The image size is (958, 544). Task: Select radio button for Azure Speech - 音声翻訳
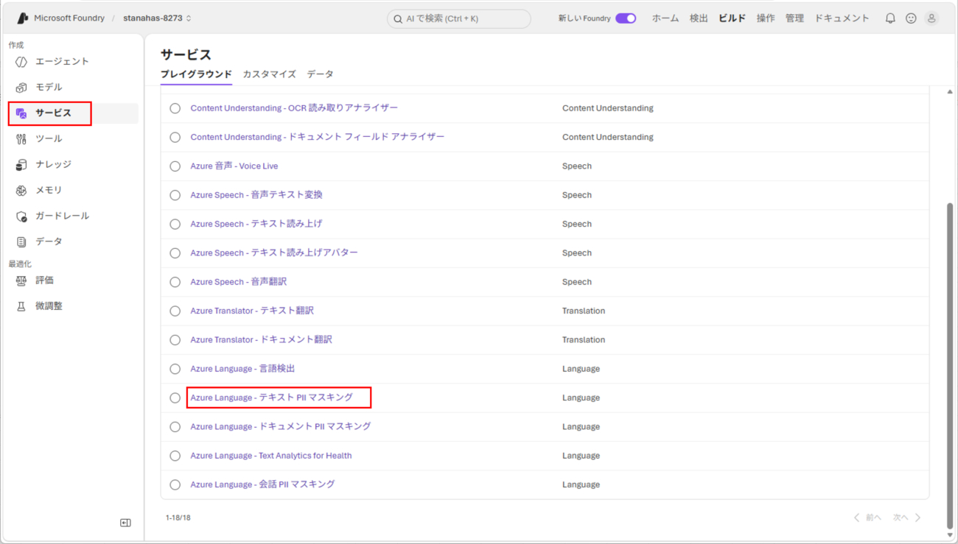tap(175, 282)
